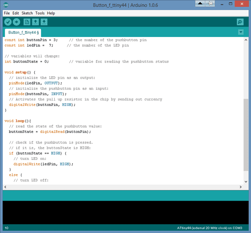Click the 'void loop(){' line
251x233 pixels.
(18, 121)
